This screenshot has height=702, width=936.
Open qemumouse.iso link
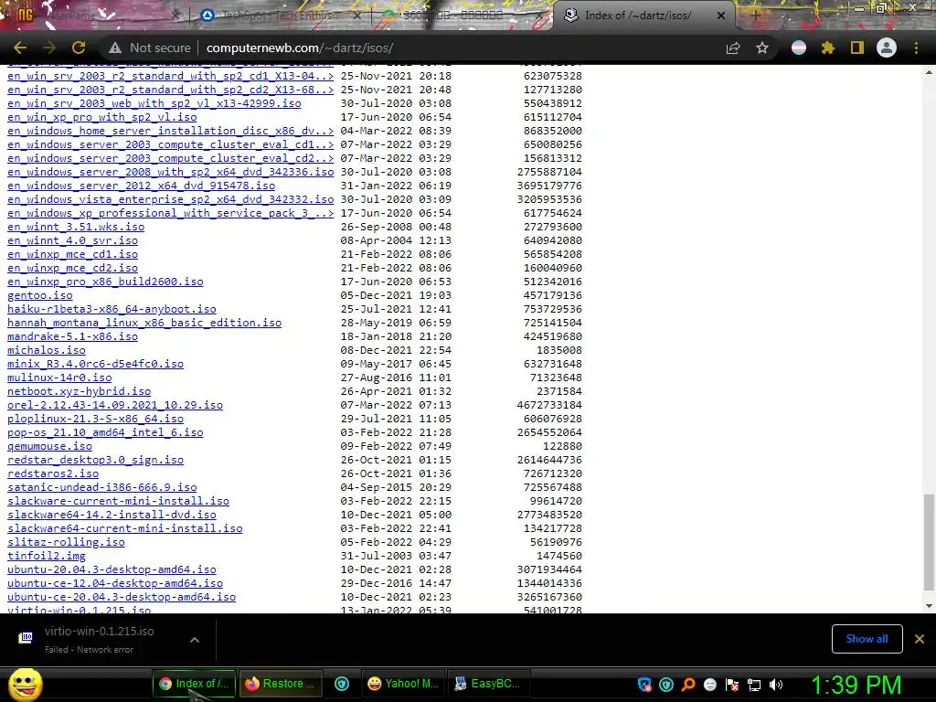49,446
